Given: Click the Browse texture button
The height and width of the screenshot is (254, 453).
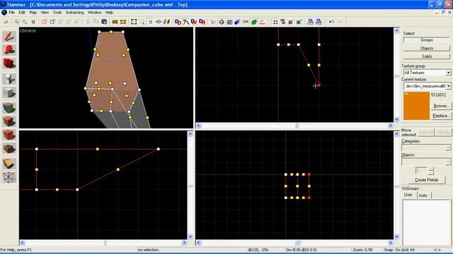Looking at the screenshot, I should pos(440,106).
